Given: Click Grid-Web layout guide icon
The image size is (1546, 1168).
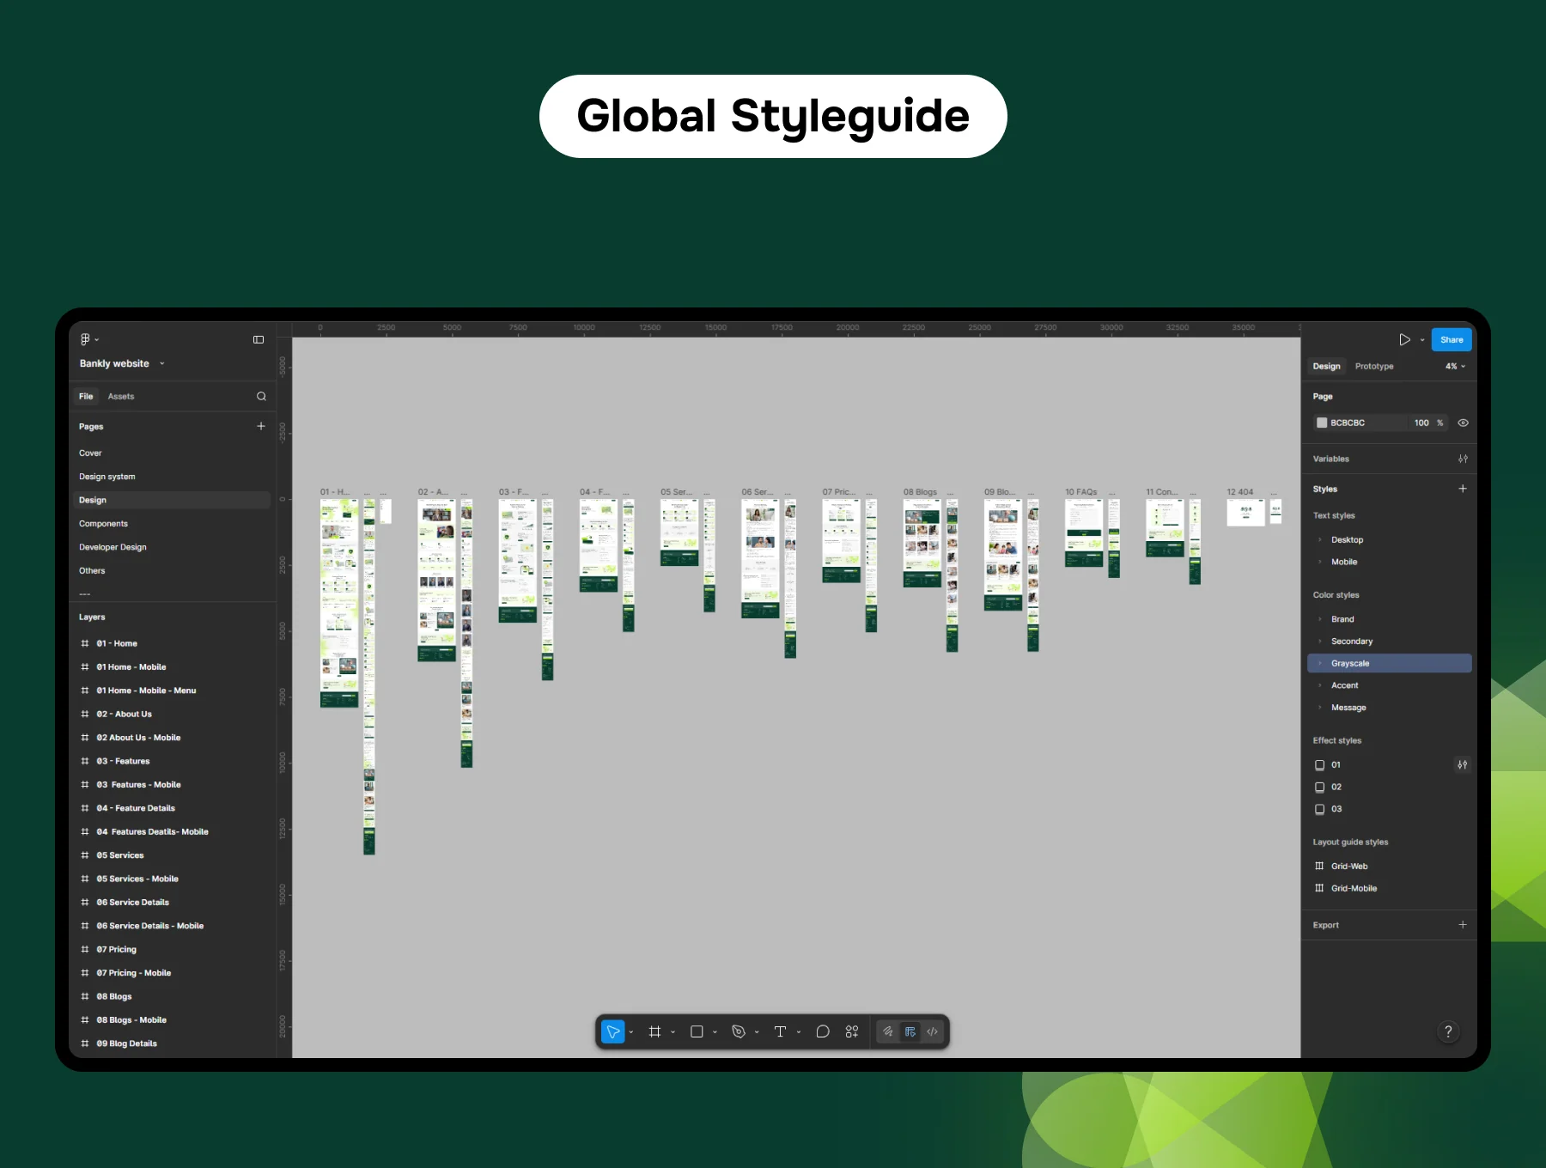Looking at the screenshot, I should [x=1319, y=866].
